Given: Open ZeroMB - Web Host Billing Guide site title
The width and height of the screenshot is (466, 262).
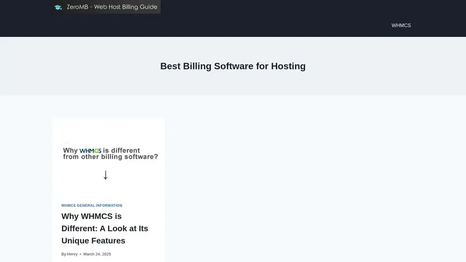Looking at the screenshot, I should pos(112,7).
